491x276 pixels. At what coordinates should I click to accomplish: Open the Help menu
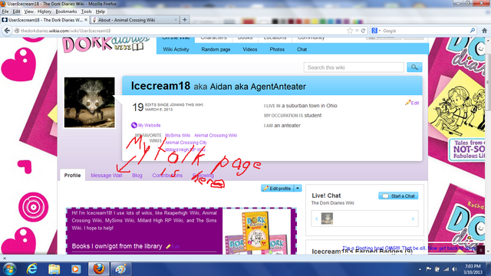pyautogui.click(x=101, y=11)
